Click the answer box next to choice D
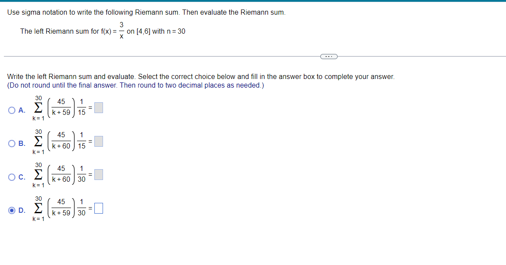 coord(98,208)
